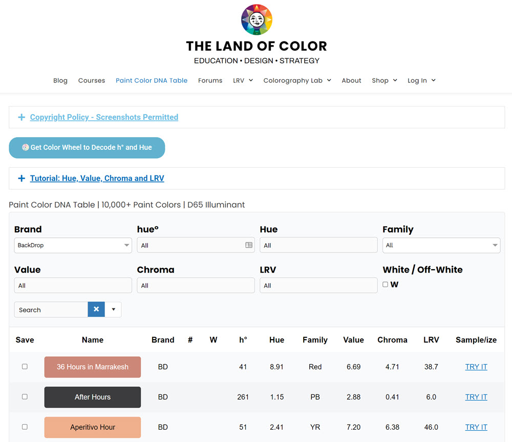Sort table by Chroma column header
Screen dimensions: 512x442
[x=392, y=340]
